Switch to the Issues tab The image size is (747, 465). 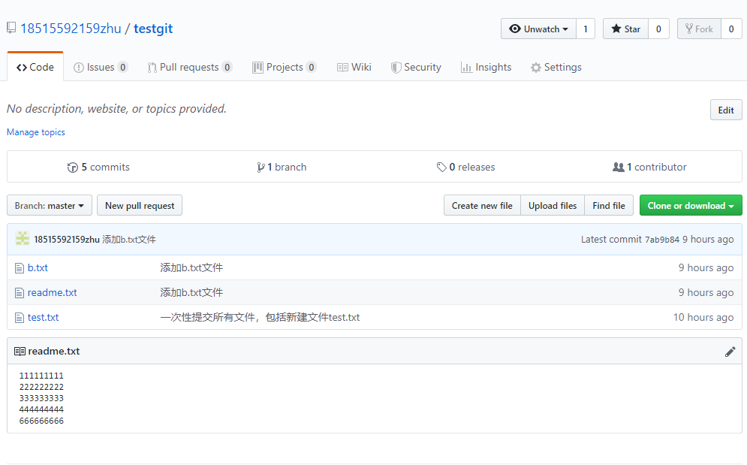100,68
